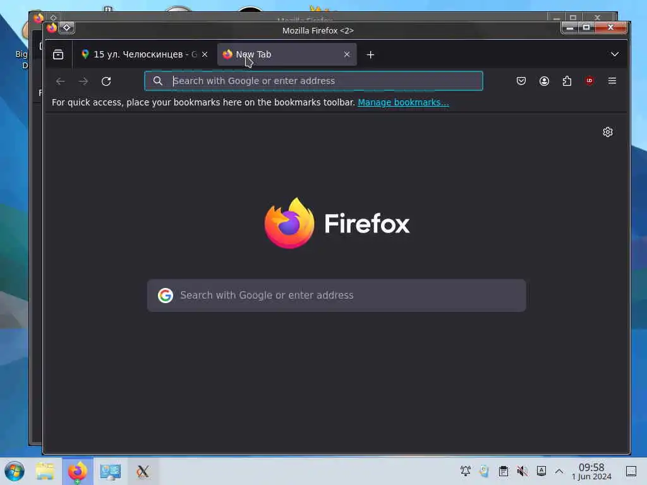Open the Start menu orb
Viewport: 647px width, 485px height.
click(15, 471)
